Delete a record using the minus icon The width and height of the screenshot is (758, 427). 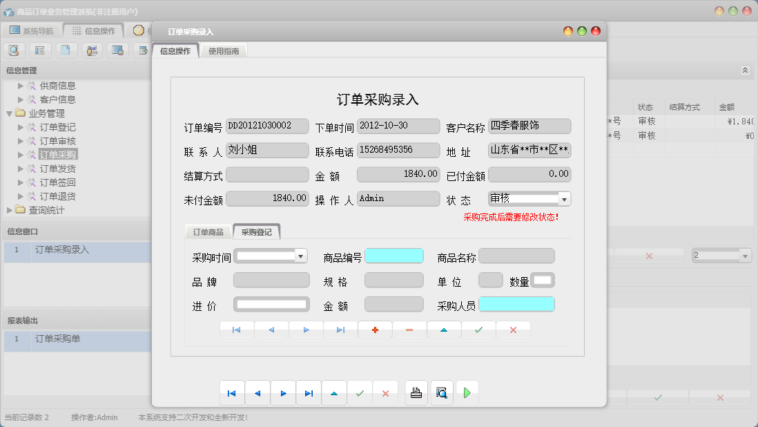pyautogui.click(x=409, y=330)
